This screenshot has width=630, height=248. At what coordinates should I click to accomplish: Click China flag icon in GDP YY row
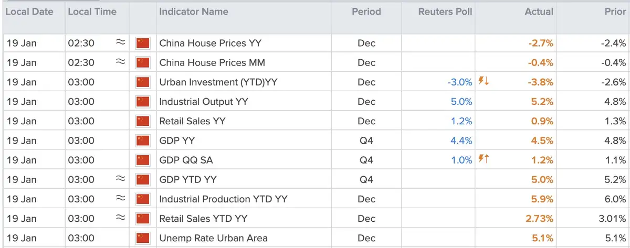[143, 141]
